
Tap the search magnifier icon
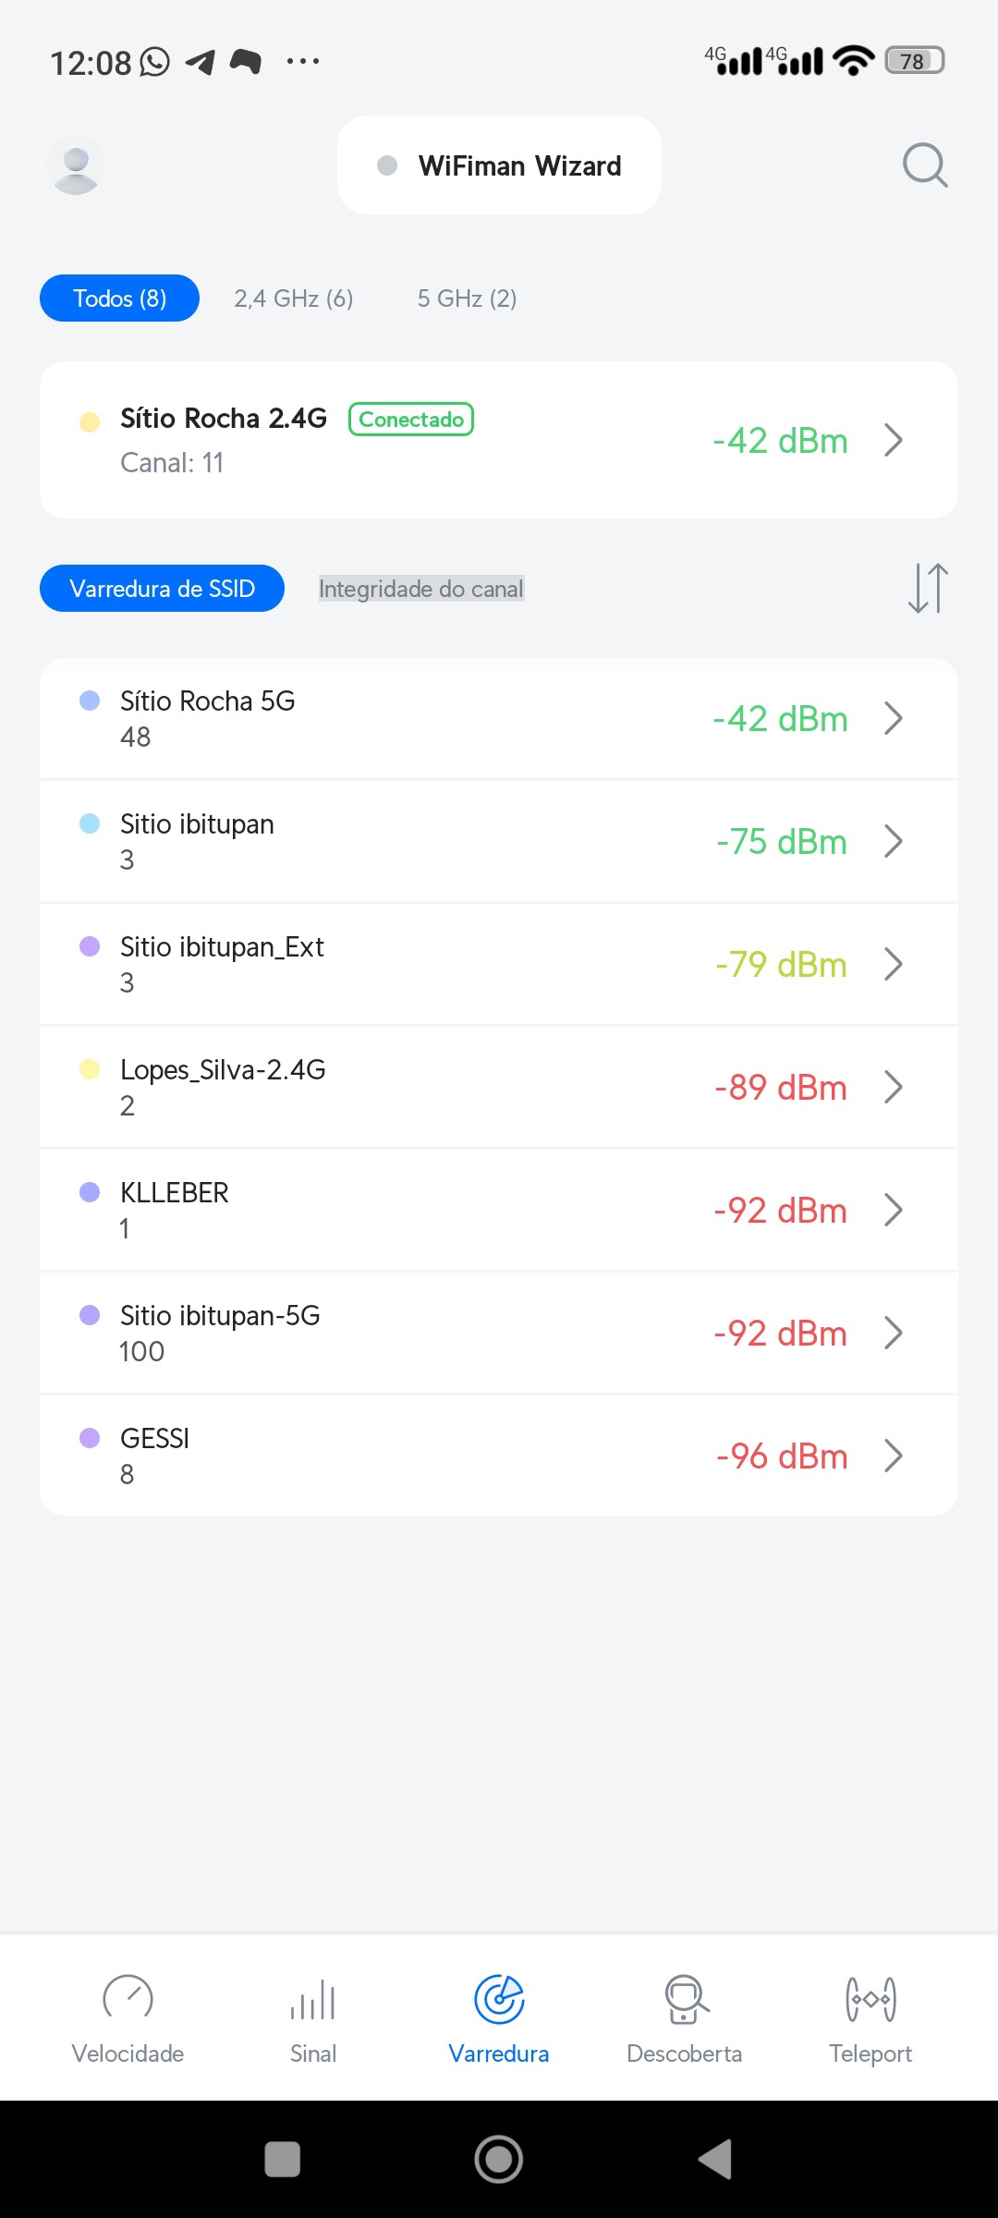tap(924, 165)
